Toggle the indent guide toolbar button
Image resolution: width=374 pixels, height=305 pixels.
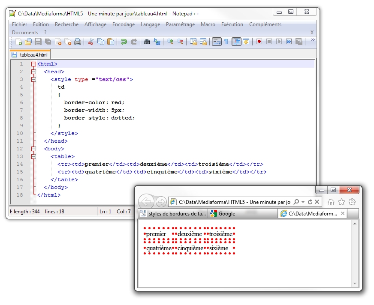pyautogui.click(x=236, y=42)
